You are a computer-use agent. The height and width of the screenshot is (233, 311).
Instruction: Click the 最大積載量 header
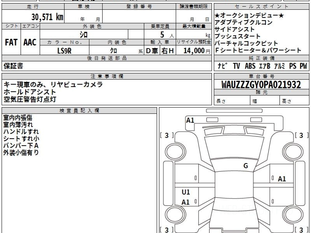pos(194,26)
